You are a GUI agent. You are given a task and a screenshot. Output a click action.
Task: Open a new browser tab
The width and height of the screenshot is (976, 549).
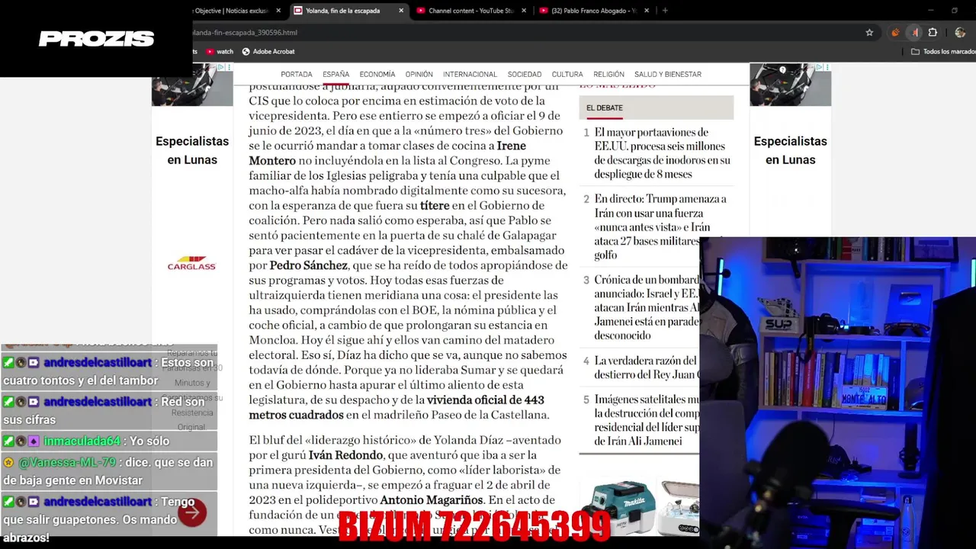point(665,11)
